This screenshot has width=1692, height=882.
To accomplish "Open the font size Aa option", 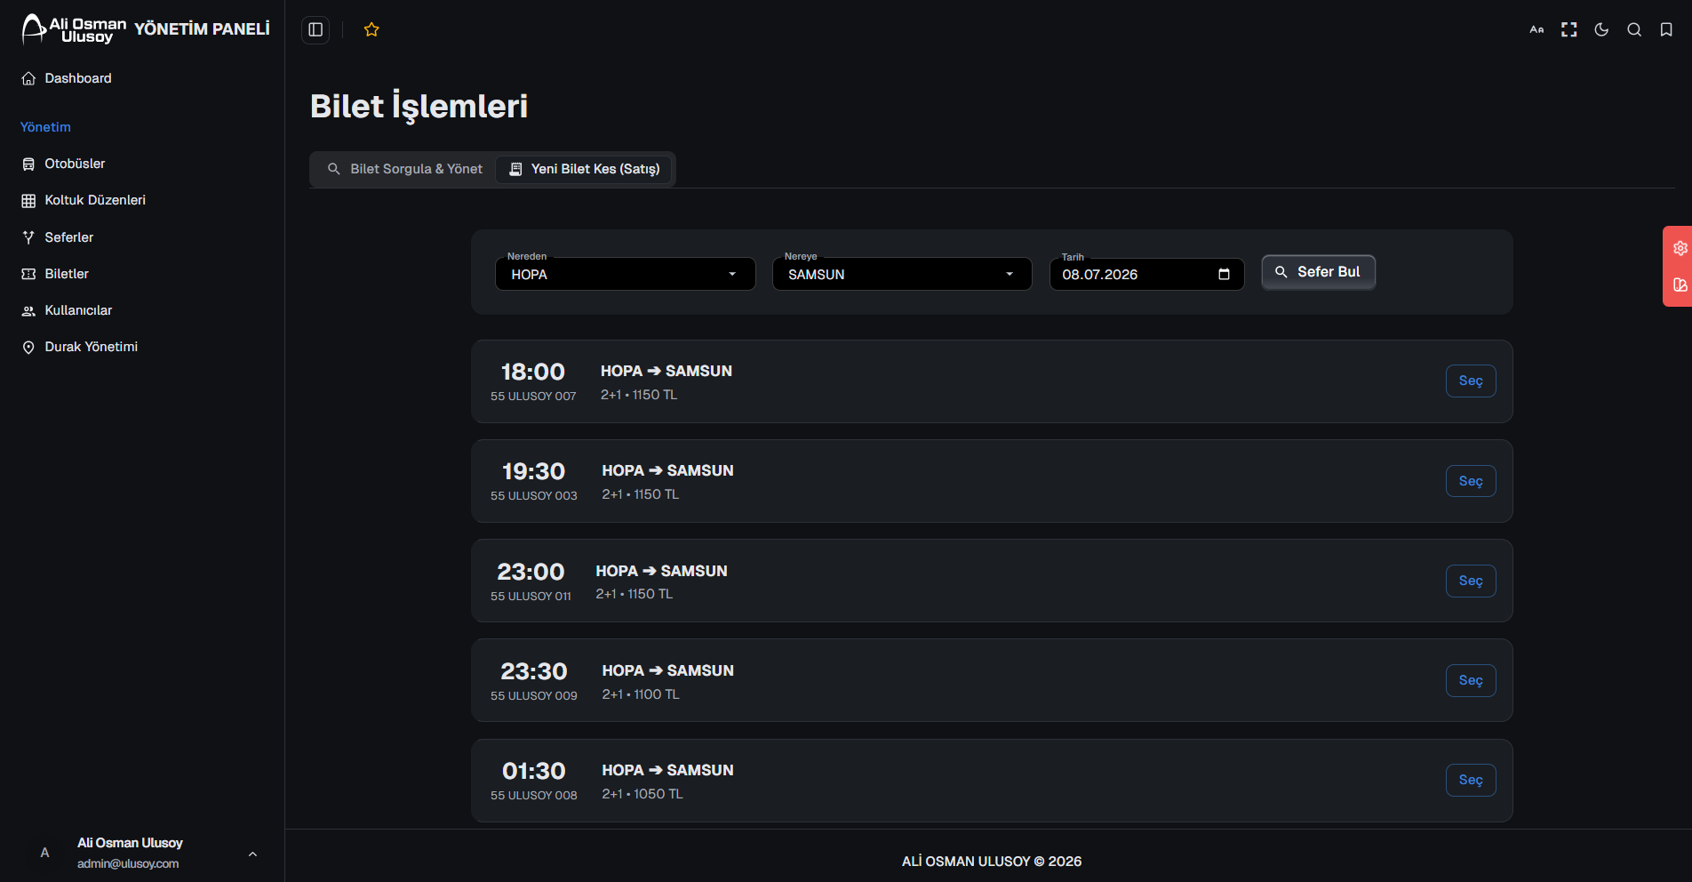I will pyautogui.click(x=1536, y=29).
